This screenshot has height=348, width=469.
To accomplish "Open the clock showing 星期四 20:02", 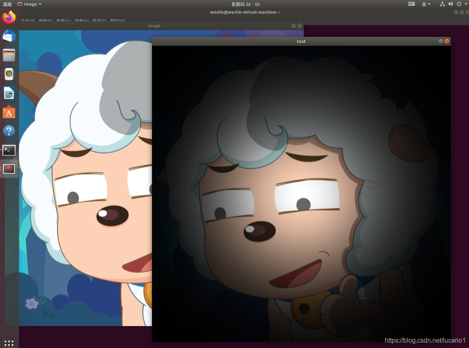I will [x=245, y=4].
